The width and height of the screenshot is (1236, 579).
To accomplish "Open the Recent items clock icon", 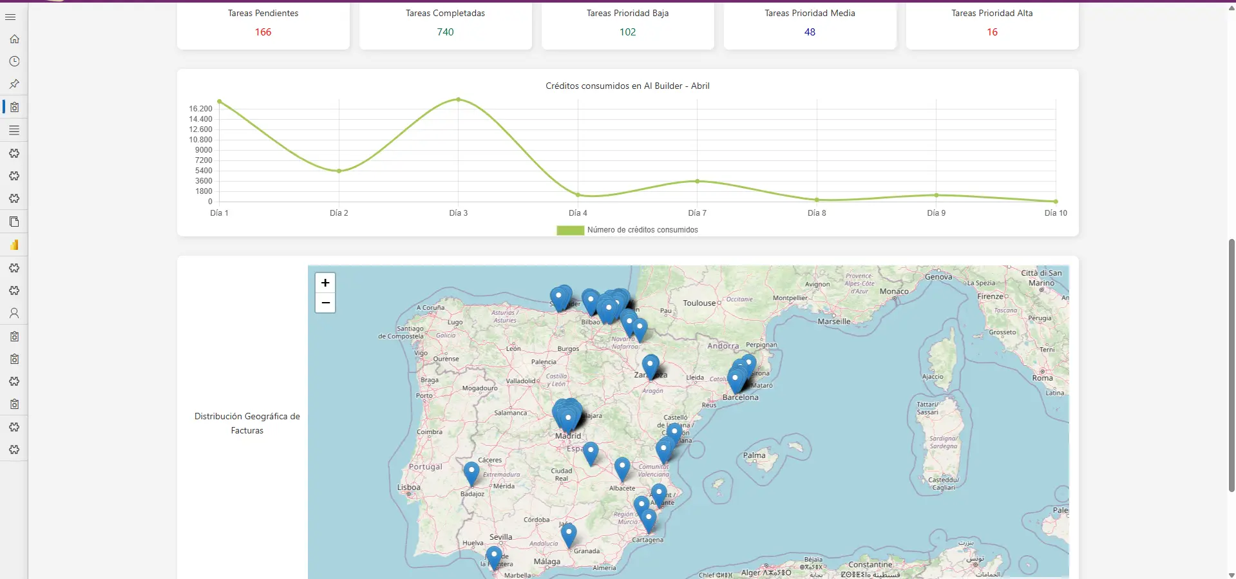I will (14, 62).
